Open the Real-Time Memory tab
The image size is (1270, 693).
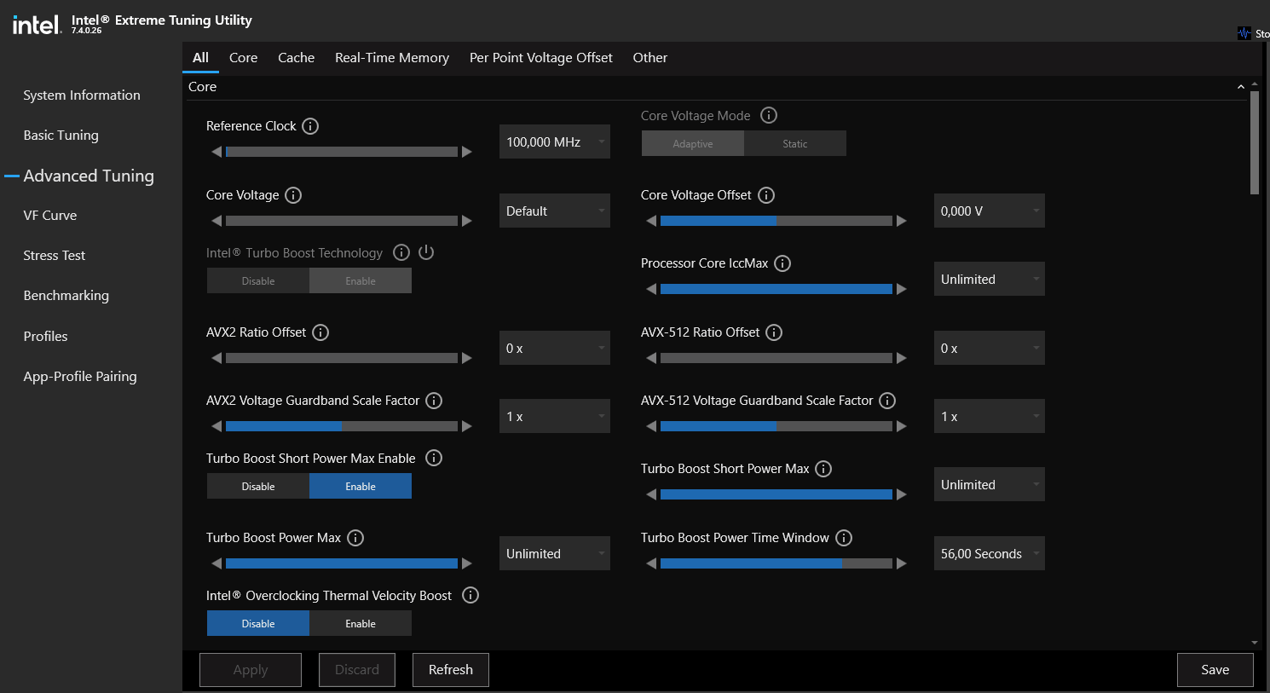(x=392, y=57)
